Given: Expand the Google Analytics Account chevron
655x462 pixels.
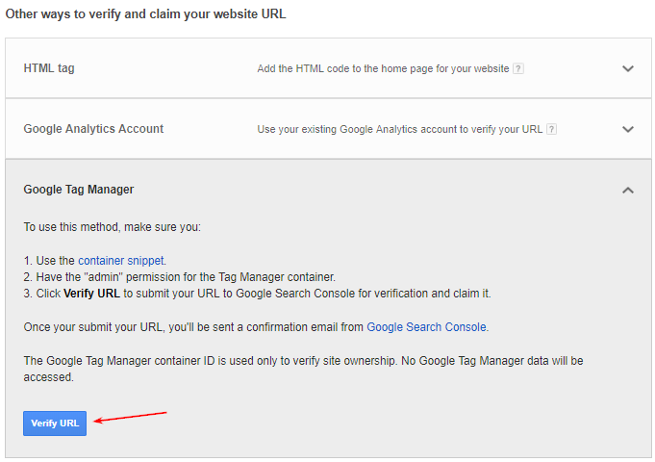Looking at the screenshot, I should pyautogui.click(x=628, y=129).
